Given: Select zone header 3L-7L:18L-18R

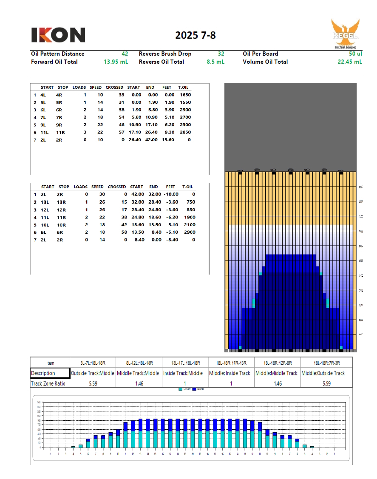Looking at the screenshot, I should [x=93, y=363].
